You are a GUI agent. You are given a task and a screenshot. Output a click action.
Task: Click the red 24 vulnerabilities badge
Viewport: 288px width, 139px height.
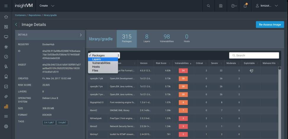(x=183, y=71)
